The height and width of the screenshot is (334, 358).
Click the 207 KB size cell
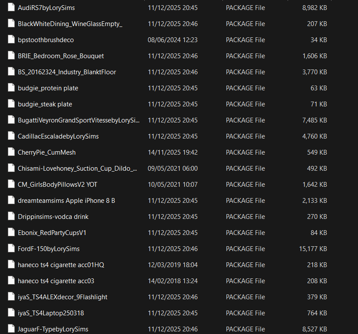tap(317, 24)
